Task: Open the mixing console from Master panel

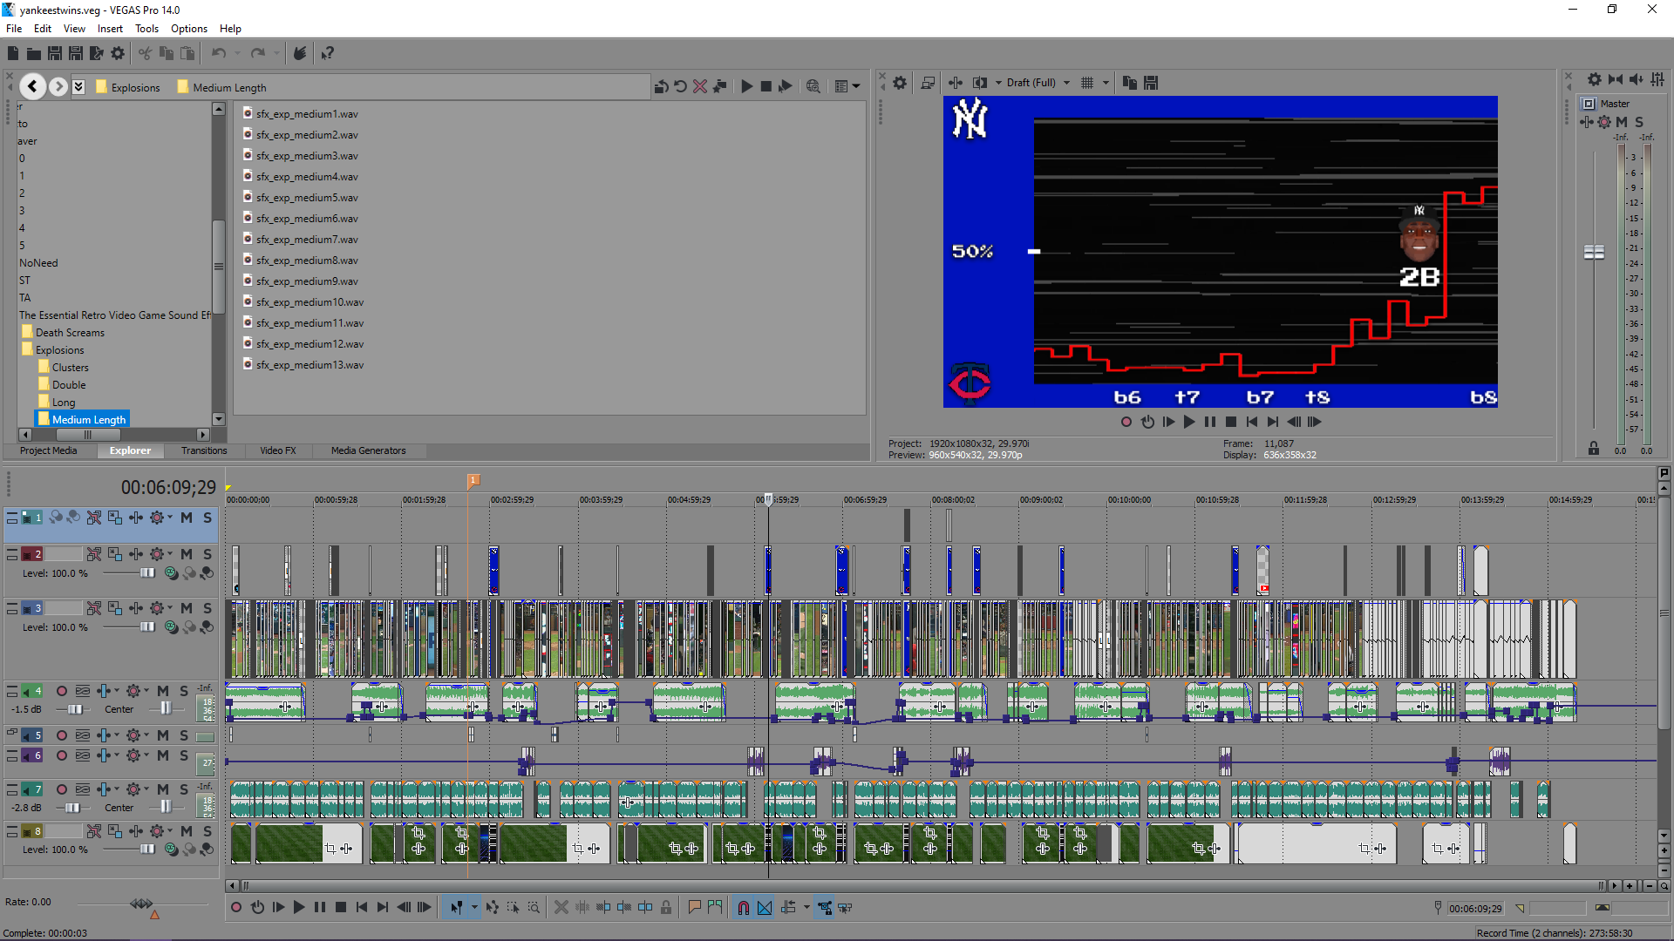Action: click(x=1657, y=79)
